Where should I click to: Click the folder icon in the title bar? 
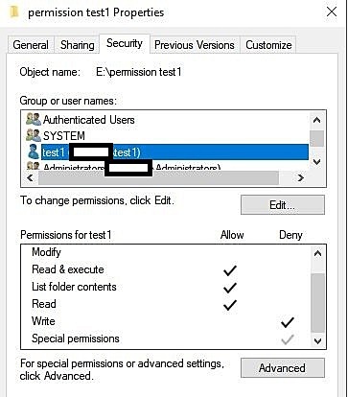point(14,12)
